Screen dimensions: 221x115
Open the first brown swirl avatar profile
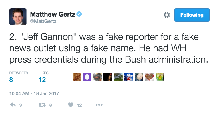click(77, 77)
